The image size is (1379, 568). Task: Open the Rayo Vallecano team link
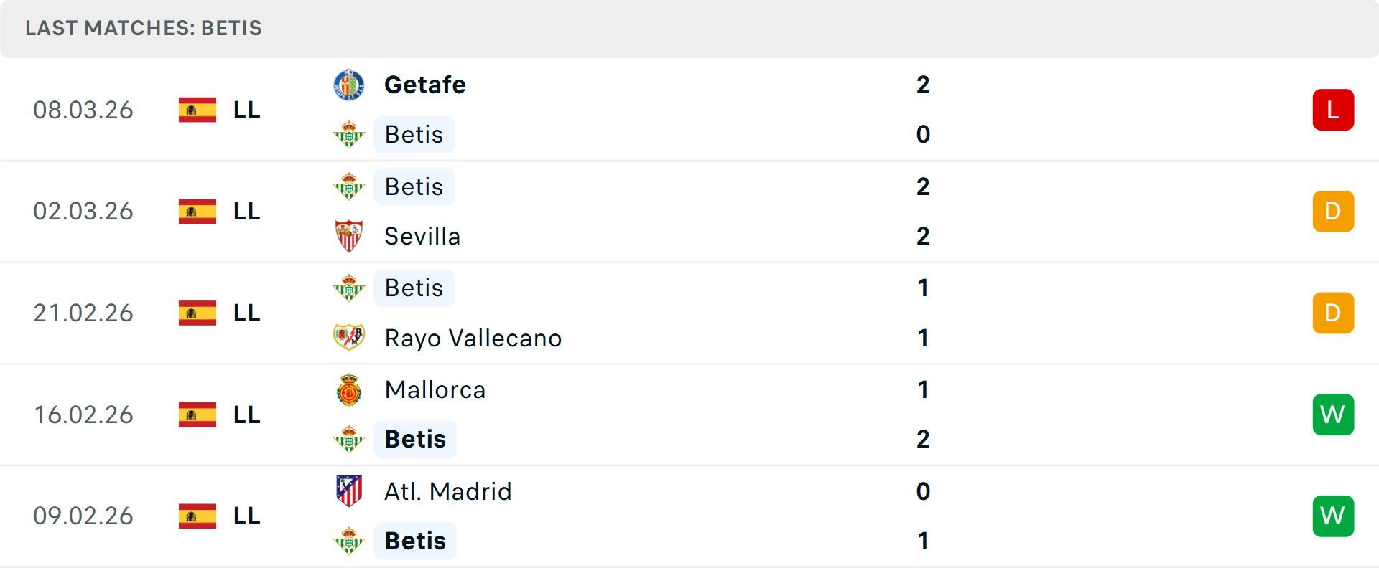[x=473, y=338]
